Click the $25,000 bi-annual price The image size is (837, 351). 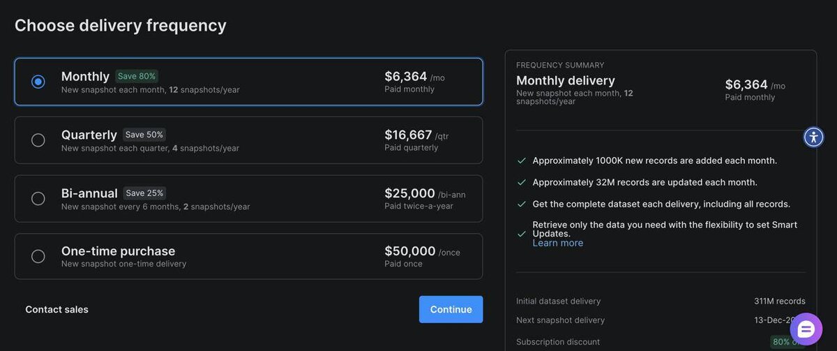(409, 193)
